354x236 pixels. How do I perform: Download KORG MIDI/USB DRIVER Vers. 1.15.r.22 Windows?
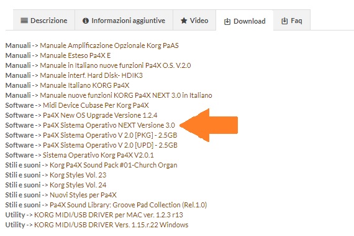(111, 225)
